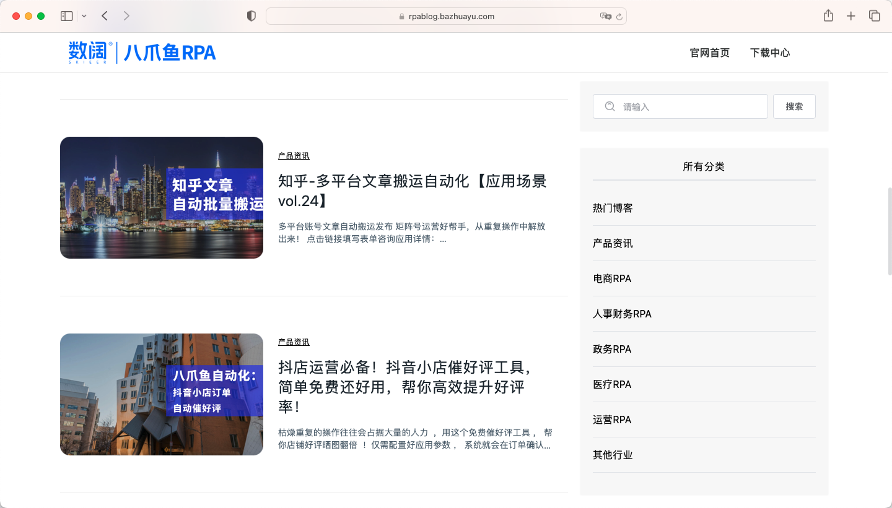Click the Safari sidebar toggle icon
Screen dimensions: 892x508
point(66,16)
